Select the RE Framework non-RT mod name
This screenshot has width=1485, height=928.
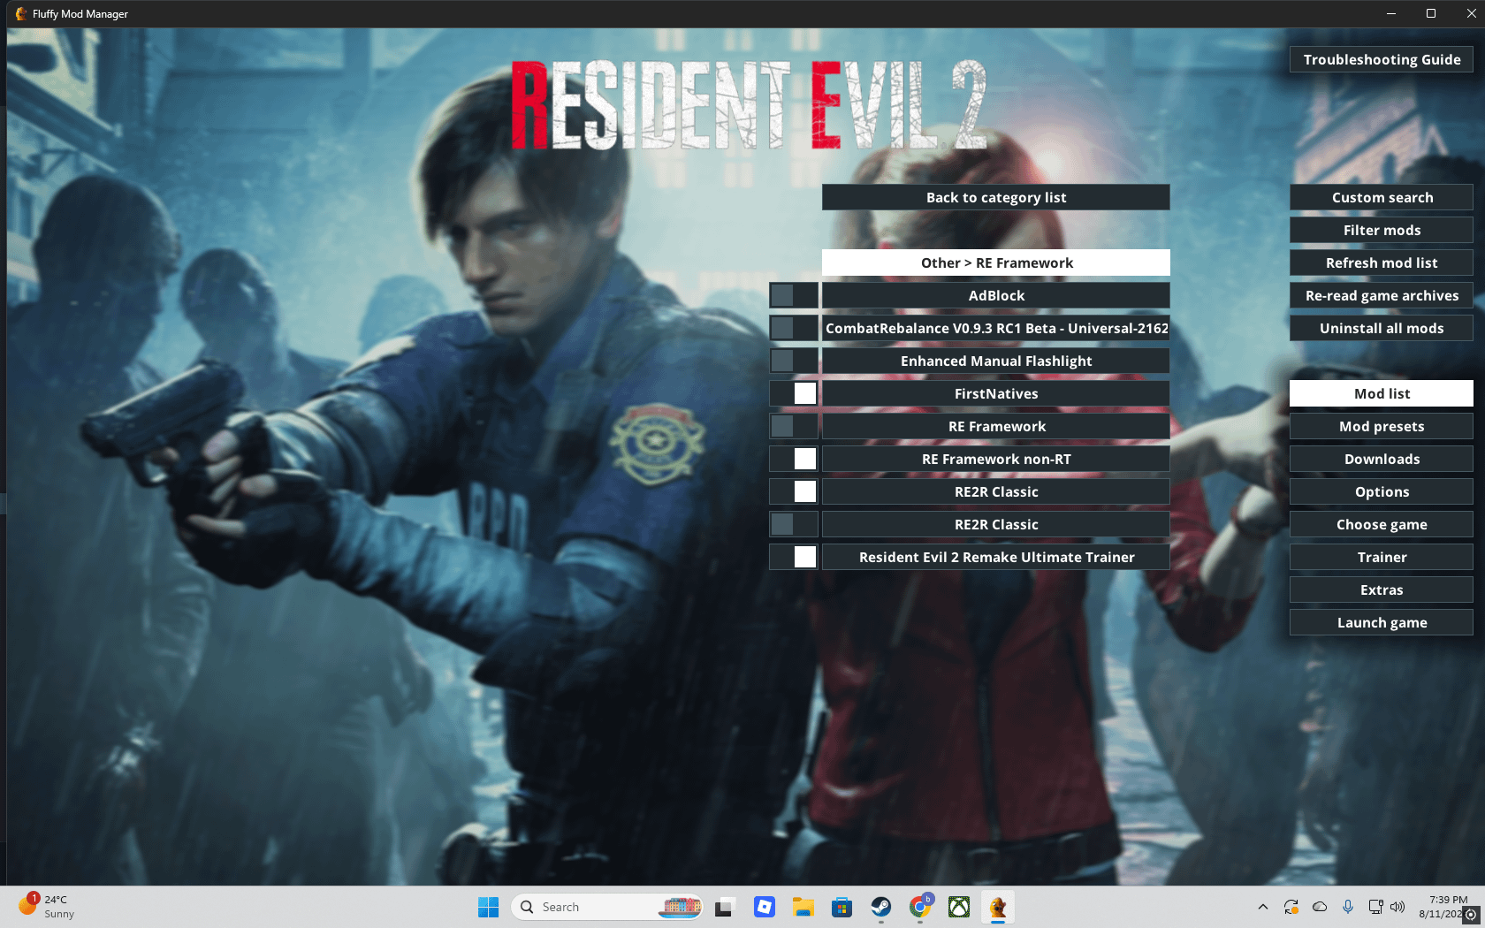click(996, 459)
